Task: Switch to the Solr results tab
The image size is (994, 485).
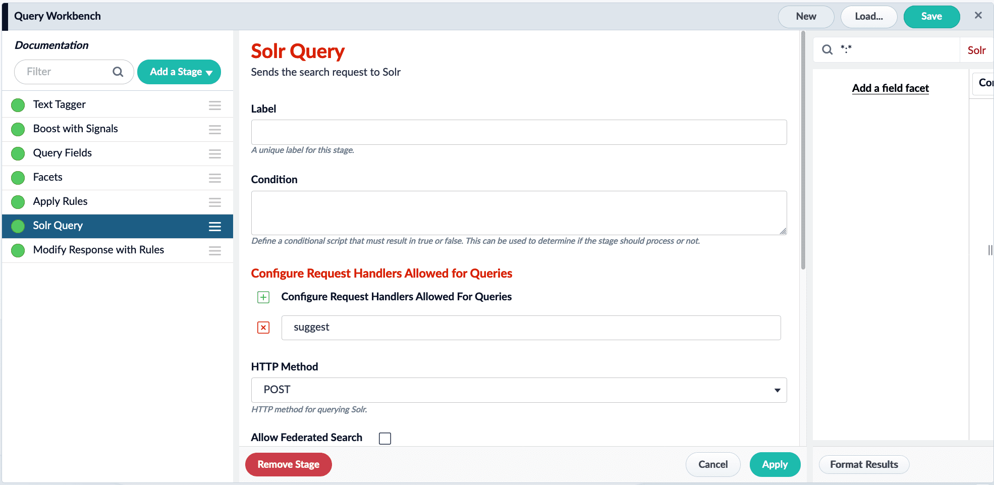Action: tap(977, 50)
